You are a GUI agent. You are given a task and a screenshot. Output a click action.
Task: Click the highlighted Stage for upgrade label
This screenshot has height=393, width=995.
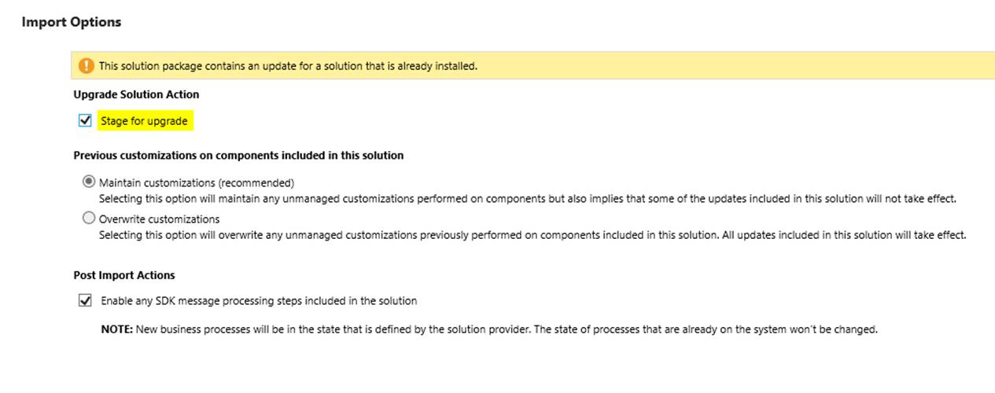(144, 121)
